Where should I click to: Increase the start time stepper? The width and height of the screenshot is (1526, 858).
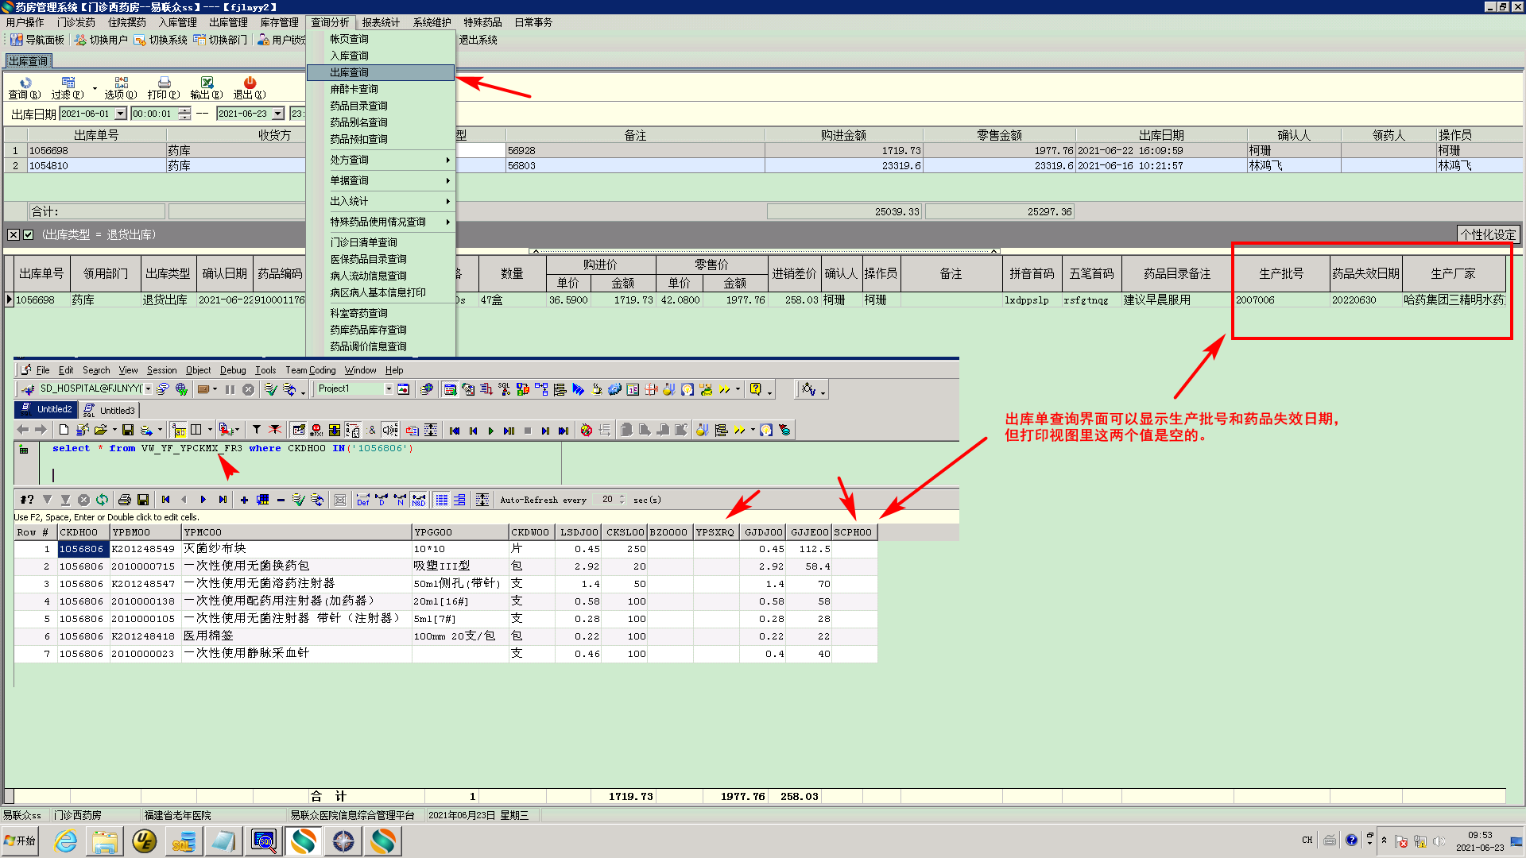(184, 110)
